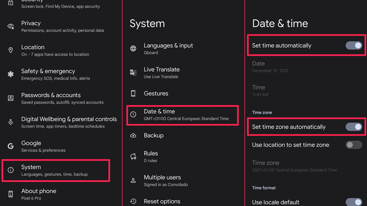Open the System settings entry

[55, 170]
